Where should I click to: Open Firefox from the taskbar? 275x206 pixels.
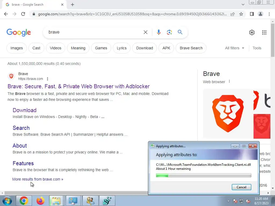click(40, 201)
